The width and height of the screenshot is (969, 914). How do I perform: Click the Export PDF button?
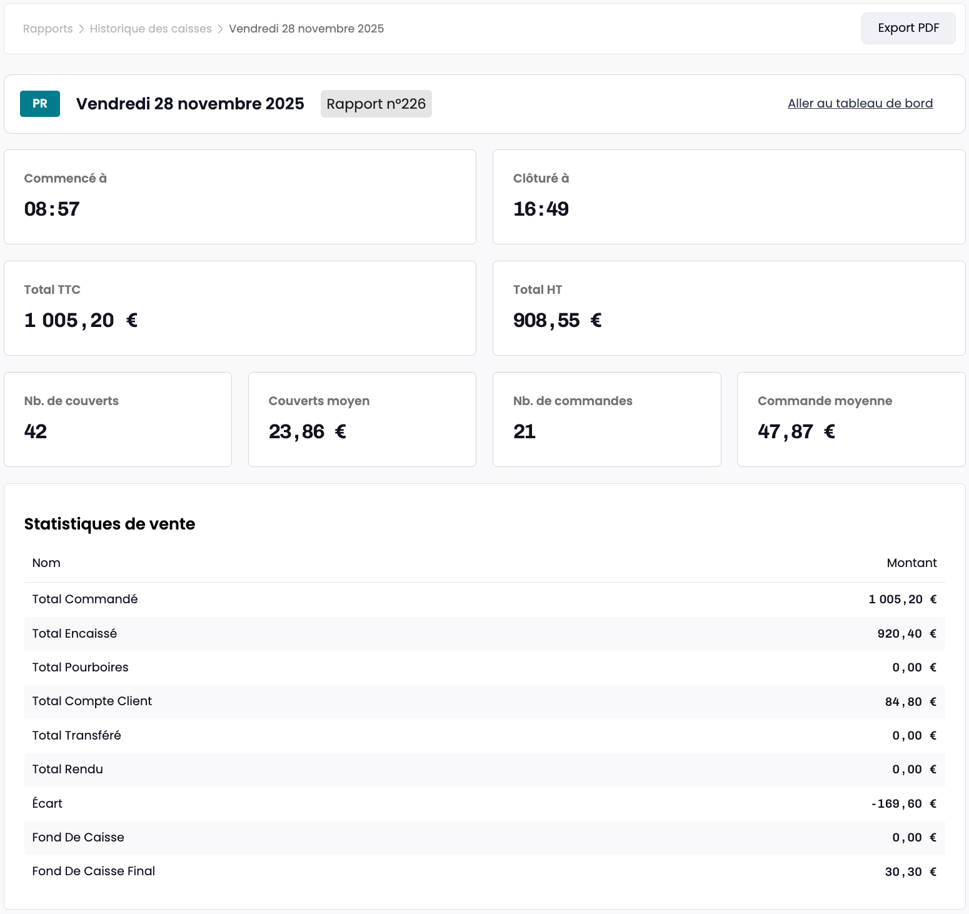pyautogui.click(x=908, y=28)
